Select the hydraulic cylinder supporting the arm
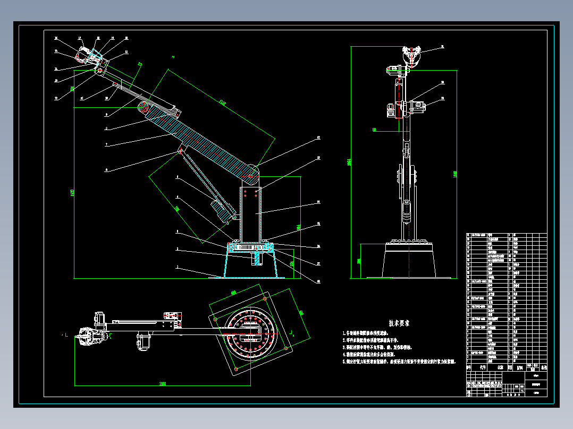The width and height of the screenshot is (573, 429). pyautogui.click(x=208, y=185)
